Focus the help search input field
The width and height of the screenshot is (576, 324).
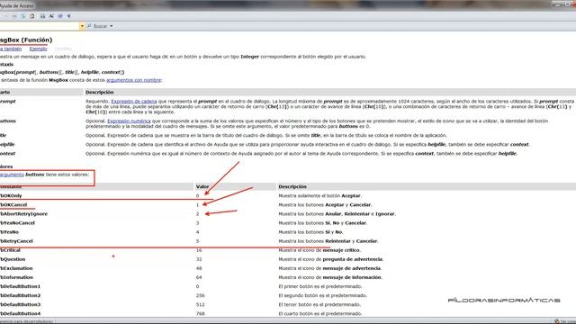pyautogui.click(x=40, y=26)
